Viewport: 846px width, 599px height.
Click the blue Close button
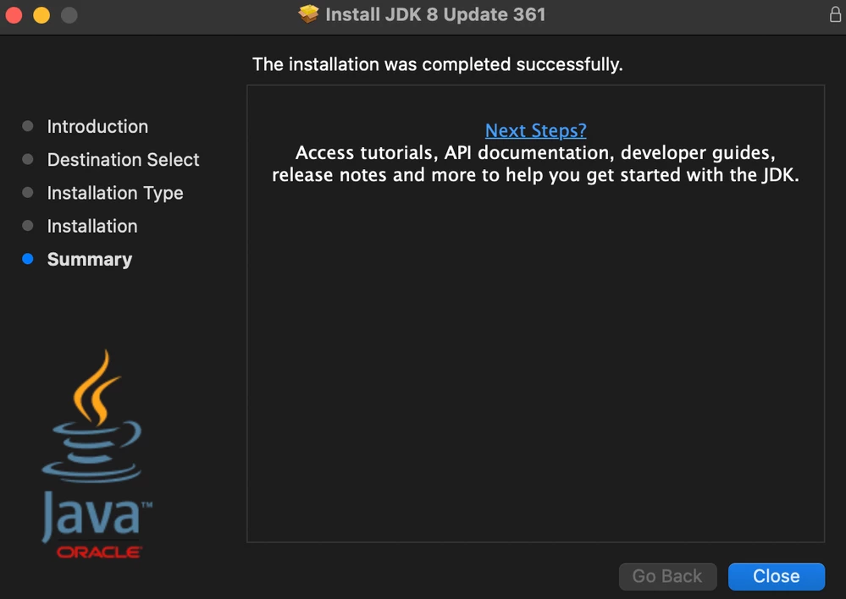point(776,576)
